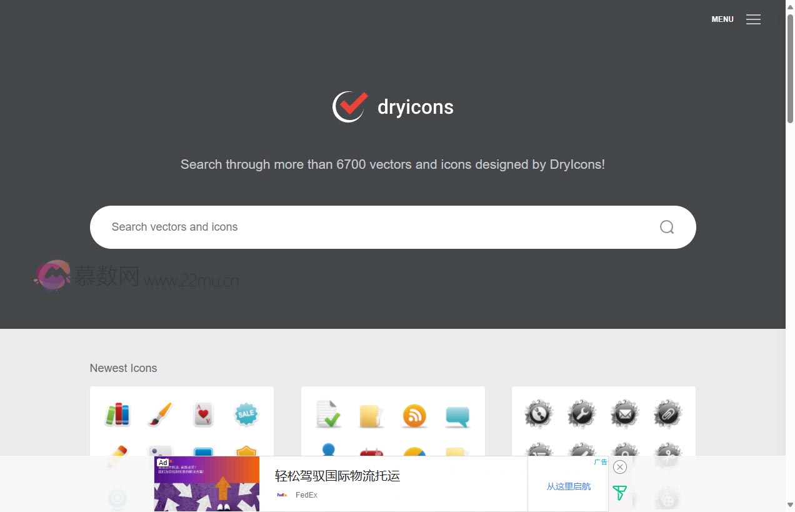795x512 pixels.
Task: Click the hamburger menu icon
Action: [x=753, y=19]
